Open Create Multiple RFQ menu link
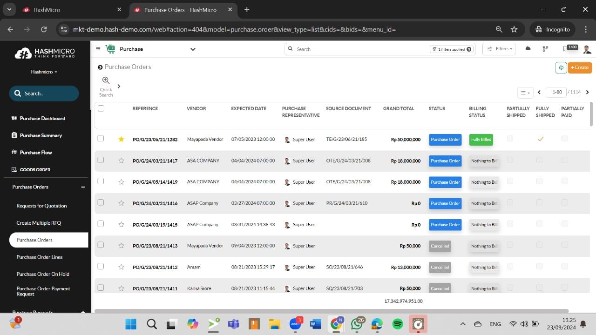Viewport: 596px width, 335px height. tap(39, 223)
